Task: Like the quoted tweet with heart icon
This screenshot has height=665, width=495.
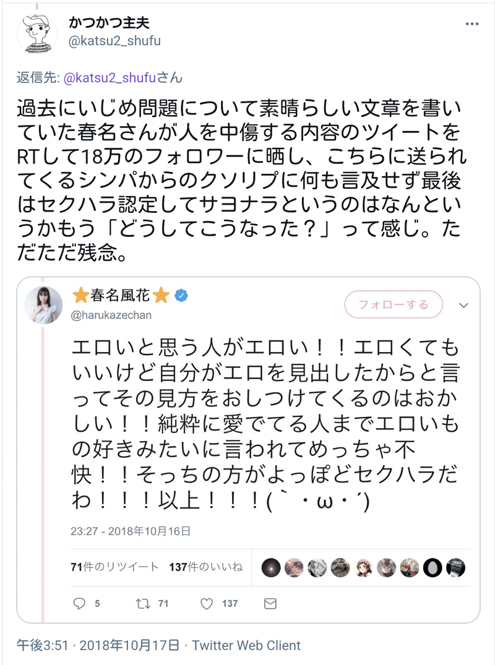Action: pos(208,603)
